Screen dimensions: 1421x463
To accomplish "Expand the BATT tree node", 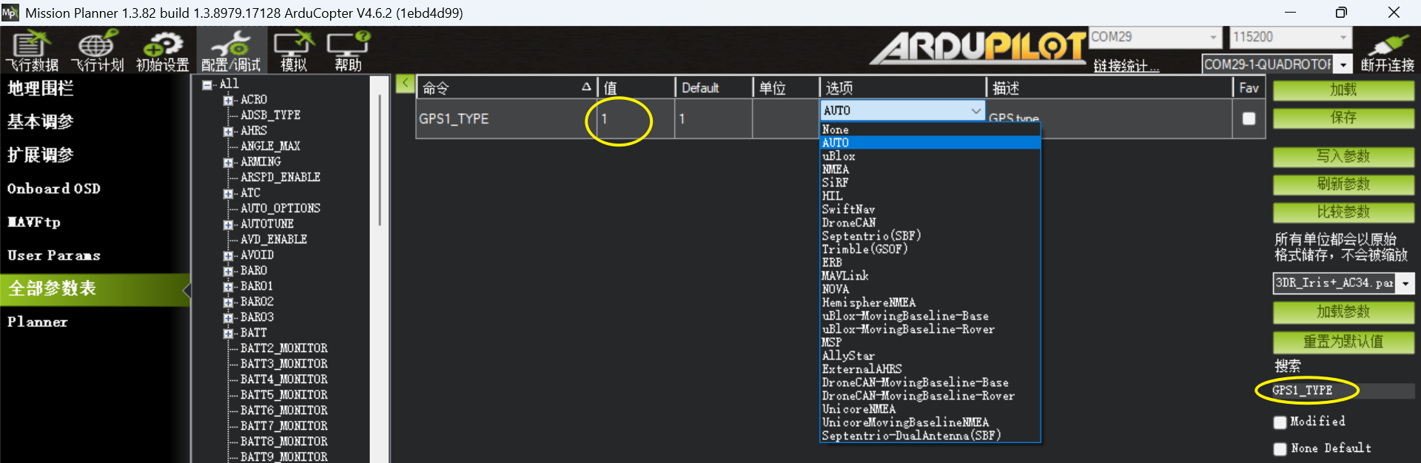I will 229,334.
